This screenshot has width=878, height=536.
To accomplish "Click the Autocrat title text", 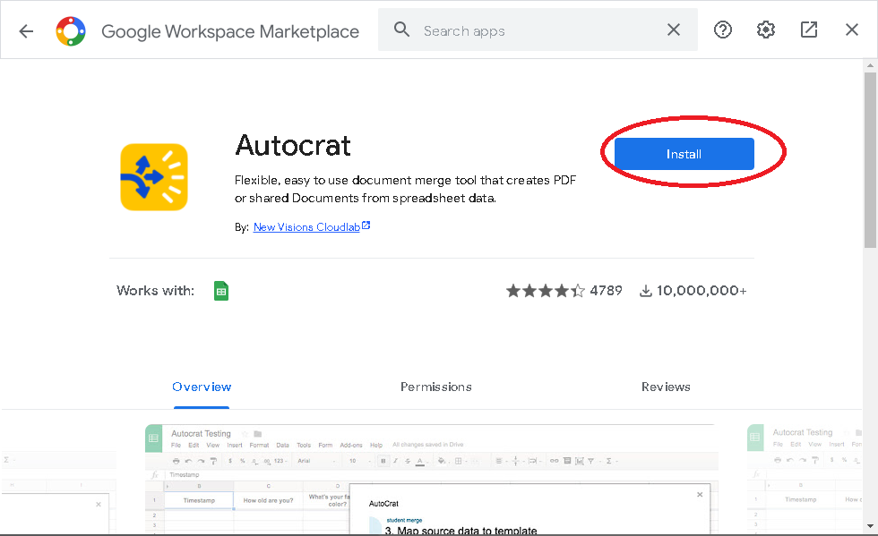I will 293,146.
